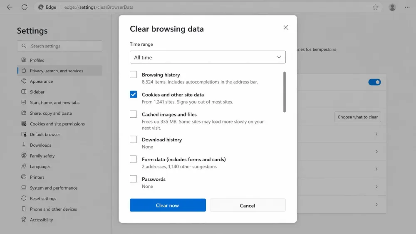Click the Edge logo in address bar

(41, 7)
